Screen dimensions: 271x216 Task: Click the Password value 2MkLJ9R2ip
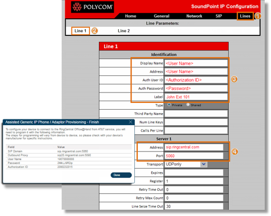pos(65,163)
